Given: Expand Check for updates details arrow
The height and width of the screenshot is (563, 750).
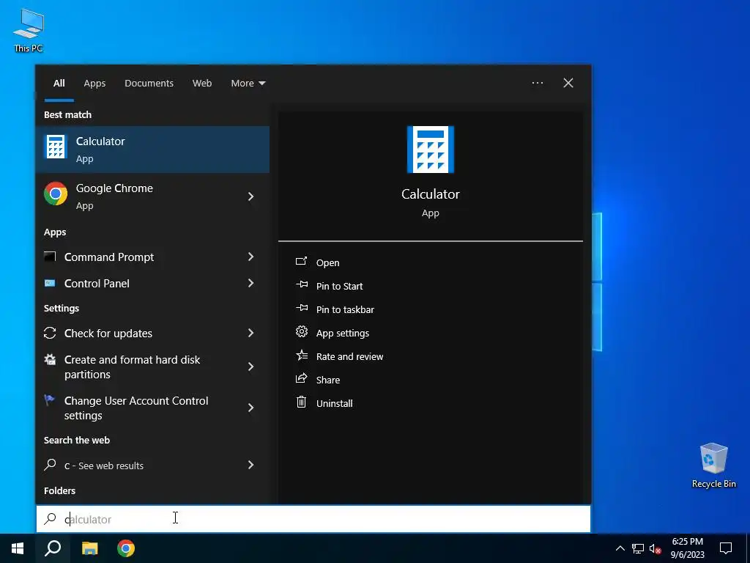Looking at the screenshot, I should click(250, 333).
